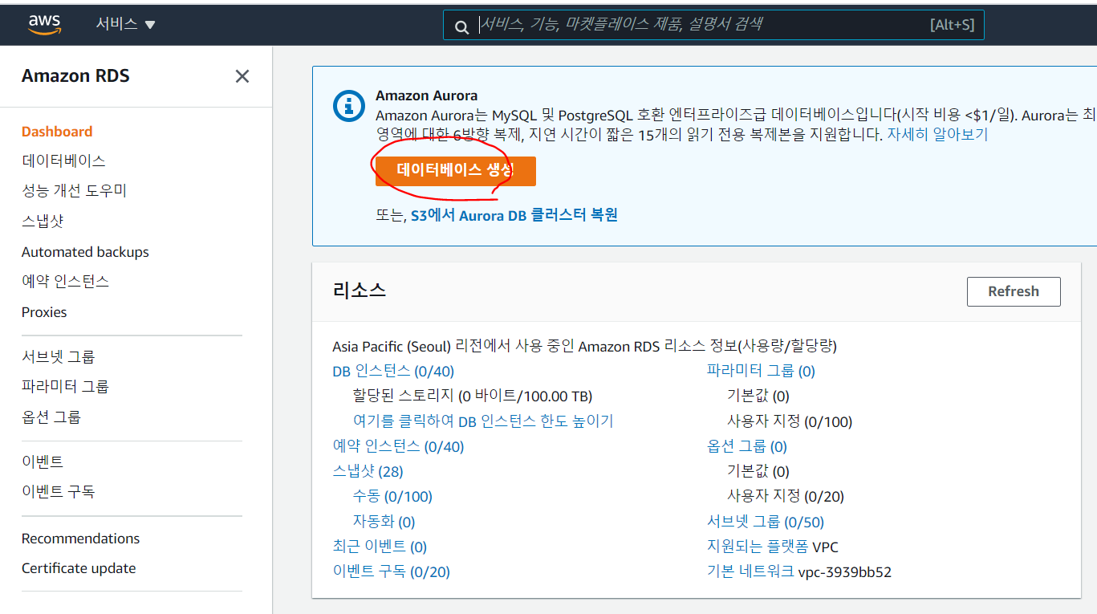Open the 예약 인스턴스 (0/40) resource link
The image size is (1097, 614).
click(398, 446)
